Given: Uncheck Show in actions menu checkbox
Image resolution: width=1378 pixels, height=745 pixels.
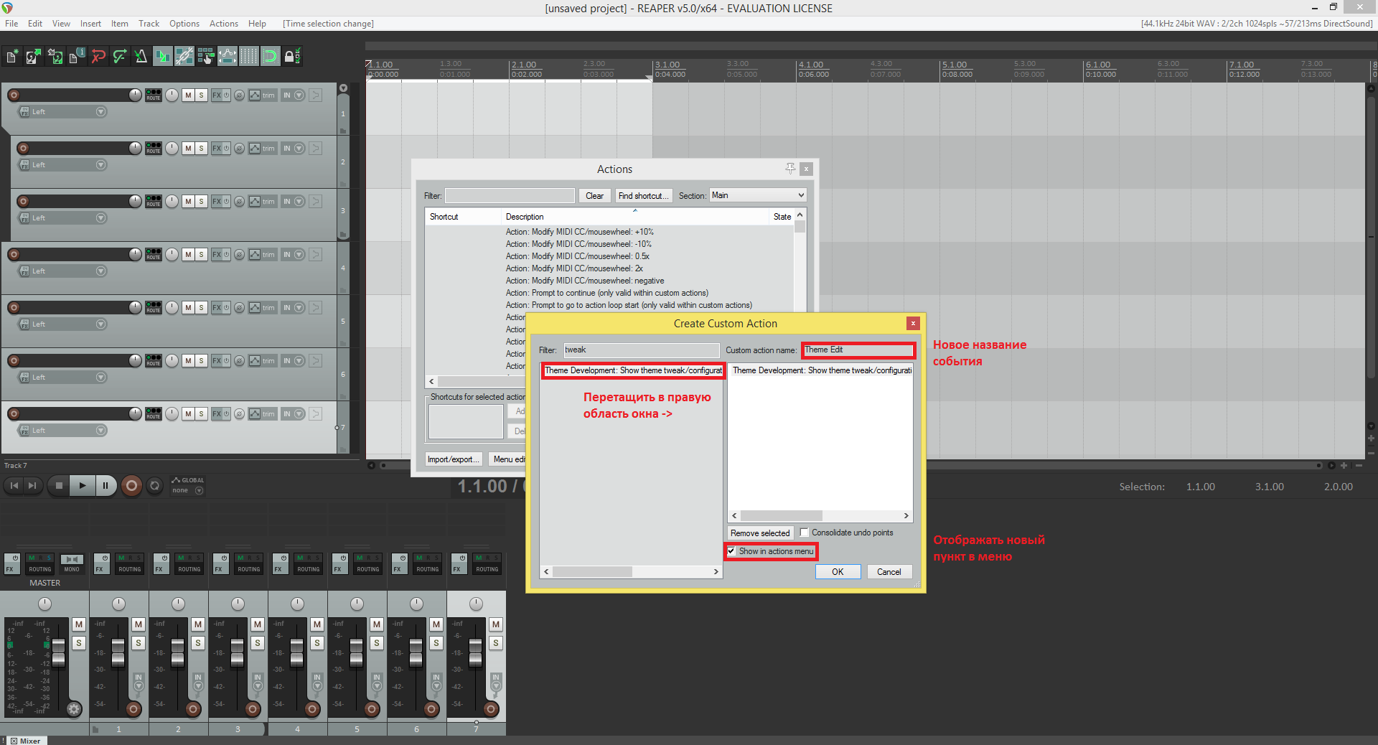Looking at the screenshot, I should point(731,551).
